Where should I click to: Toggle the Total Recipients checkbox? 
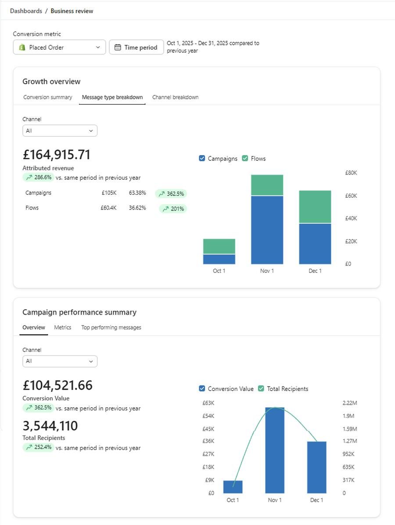pyautogui.click(x=261, y=388)
